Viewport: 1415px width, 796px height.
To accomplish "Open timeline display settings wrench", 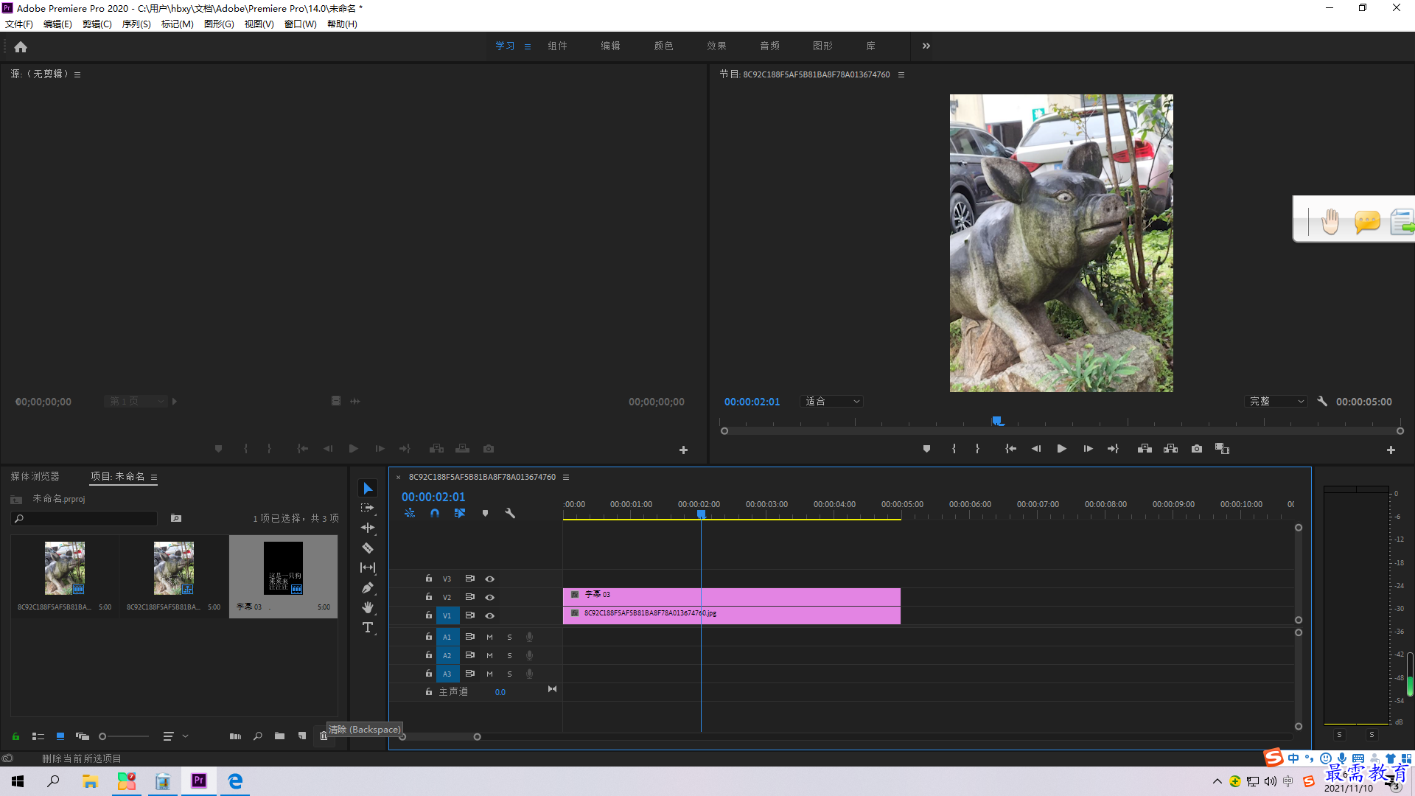I will pos(510,513).
